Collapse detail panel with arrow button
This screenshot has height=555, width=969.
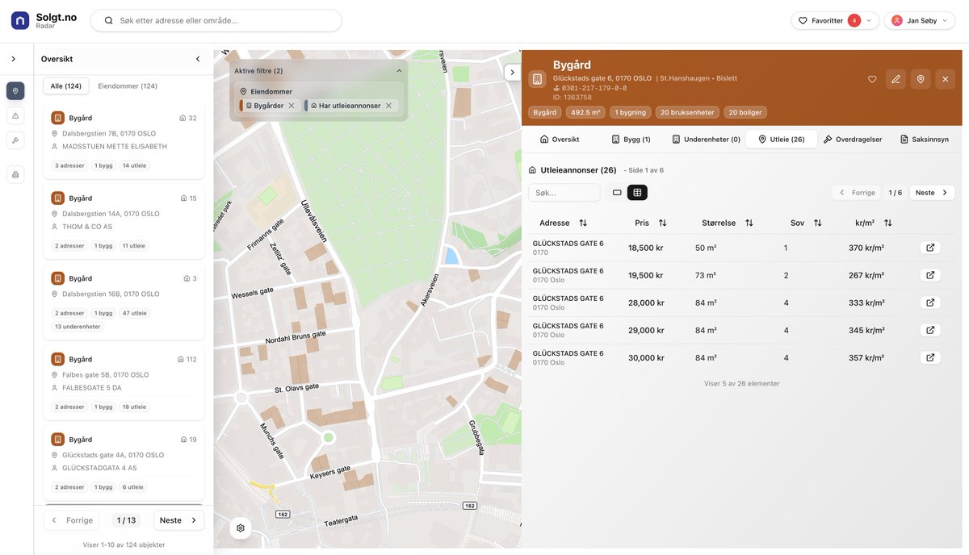pos(512,72)
